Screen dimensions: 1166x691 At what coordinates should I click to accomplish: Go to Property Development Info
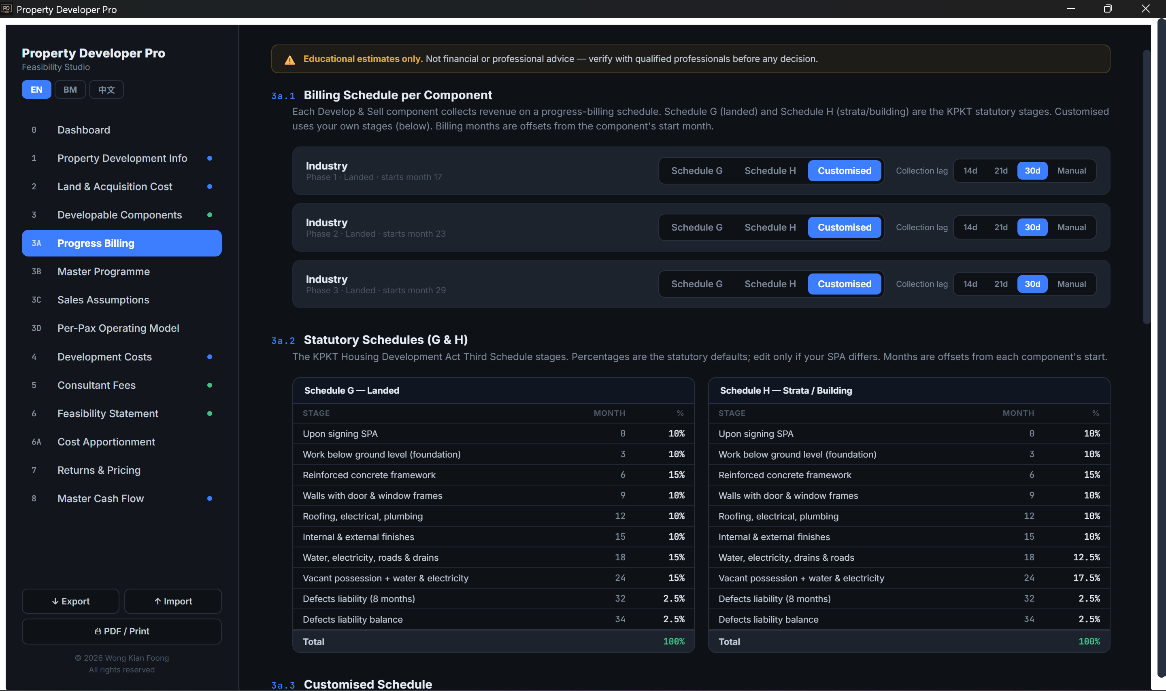(121, 158)
